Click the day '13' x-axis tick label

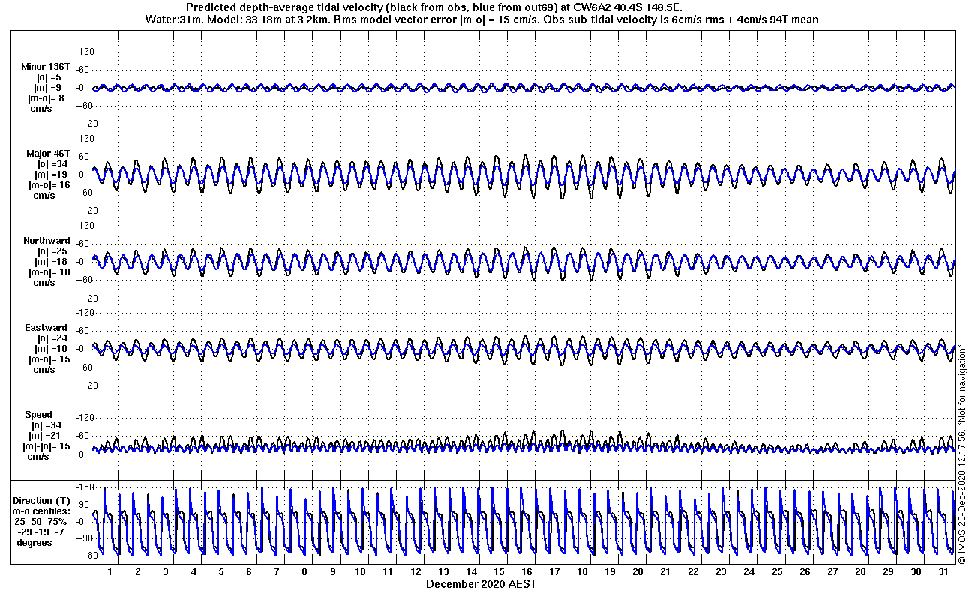pyautogui.click(x=443, y=571)
